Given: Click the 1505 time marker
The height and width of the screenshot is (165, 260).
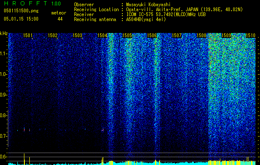Looking at the screenshot, I should tap(127, 35).
